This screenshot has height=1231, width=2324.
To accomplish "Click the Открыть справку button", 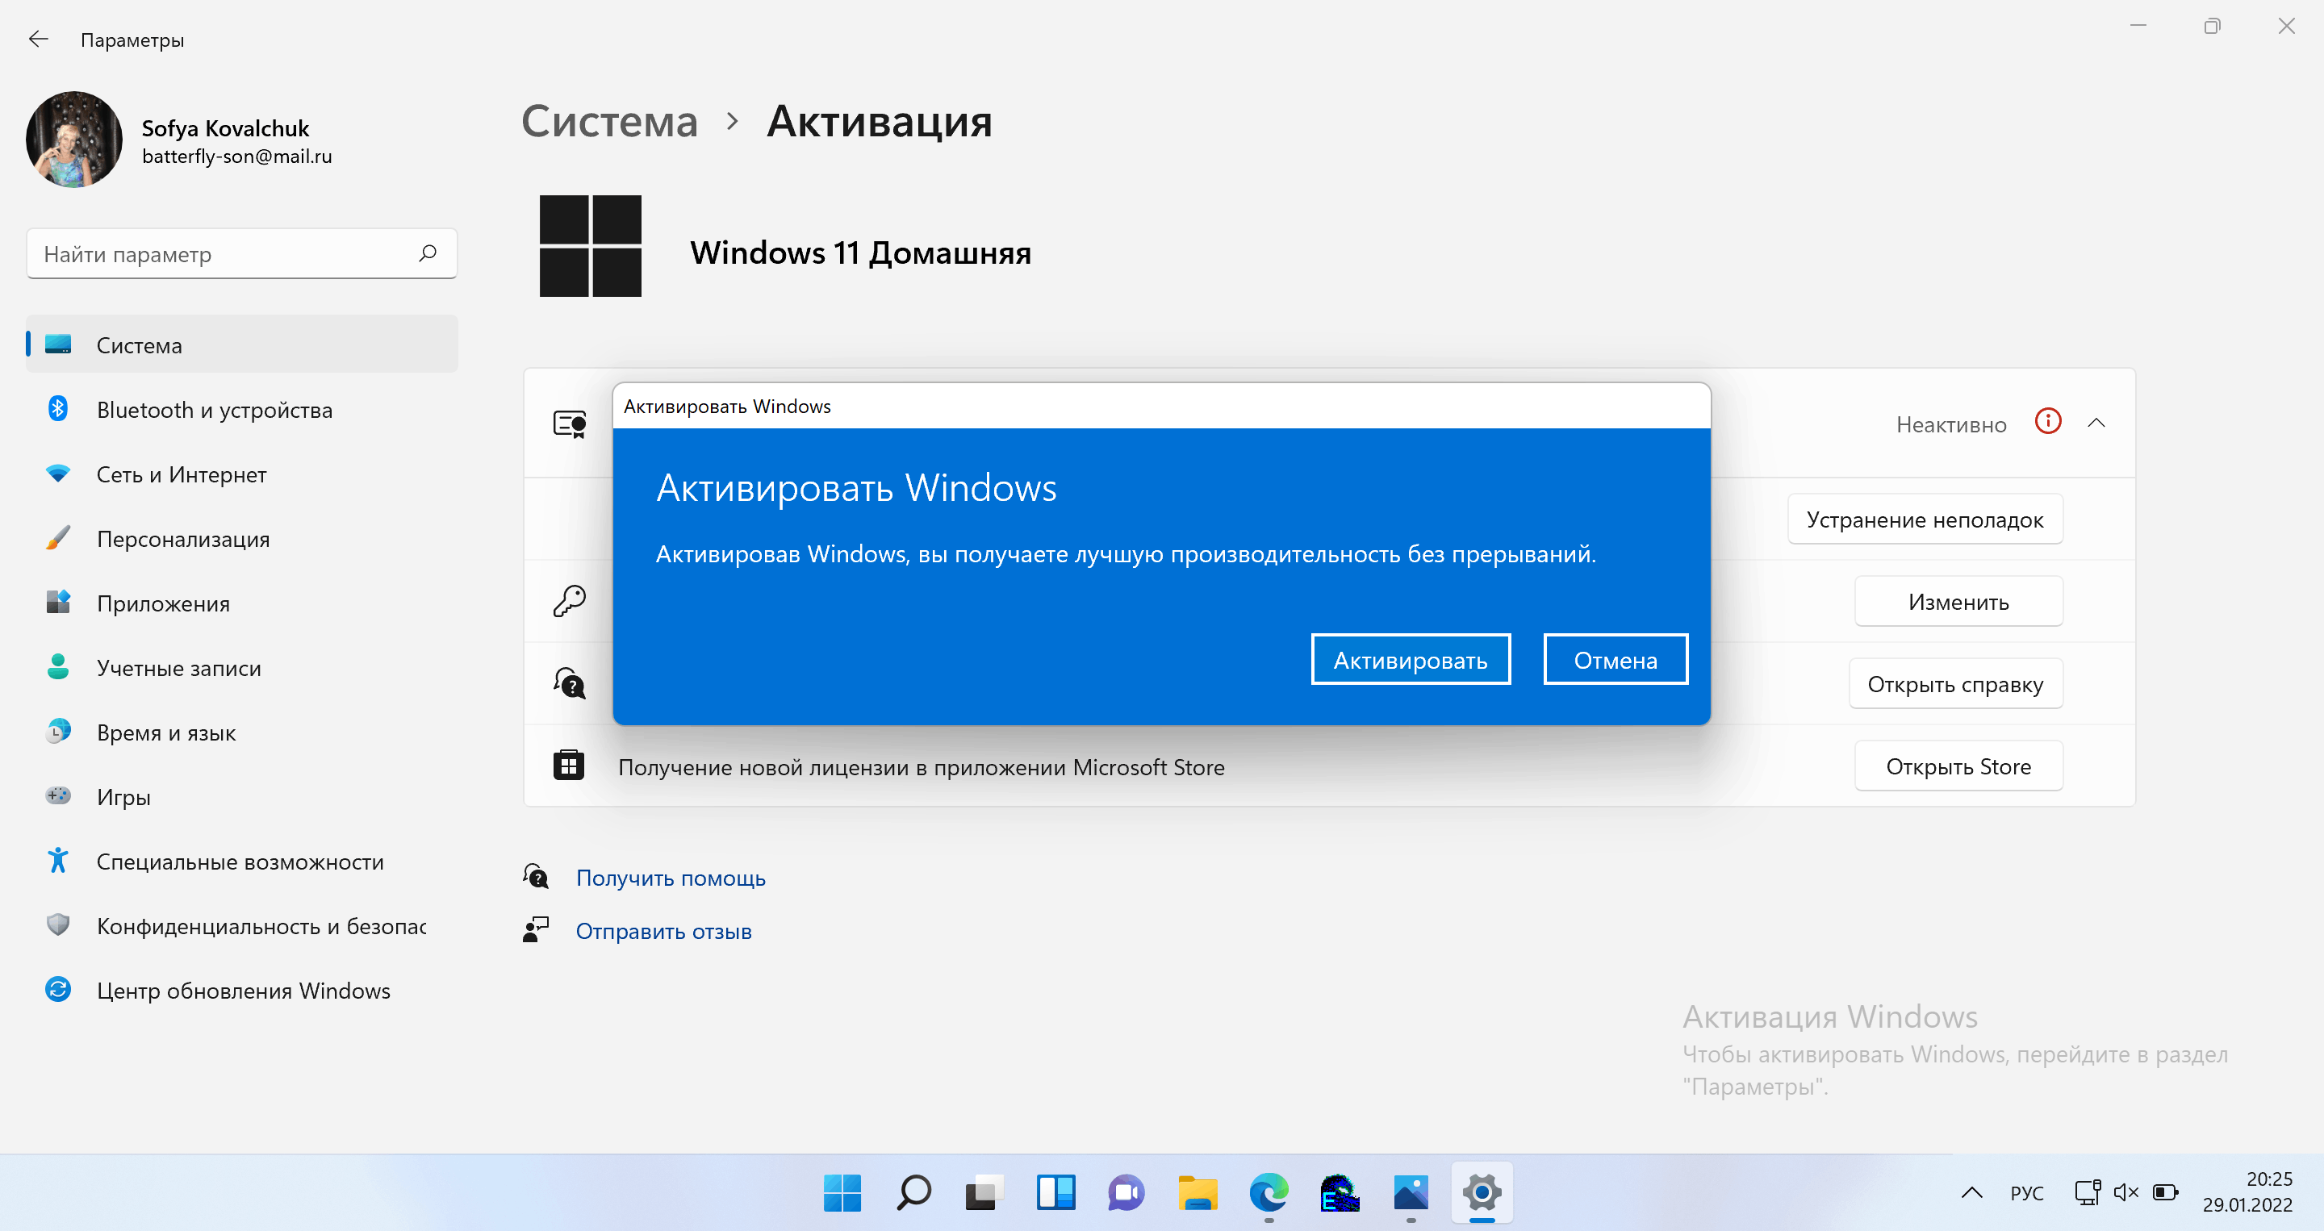I will pyautogui.click(x=1956, y=683).
